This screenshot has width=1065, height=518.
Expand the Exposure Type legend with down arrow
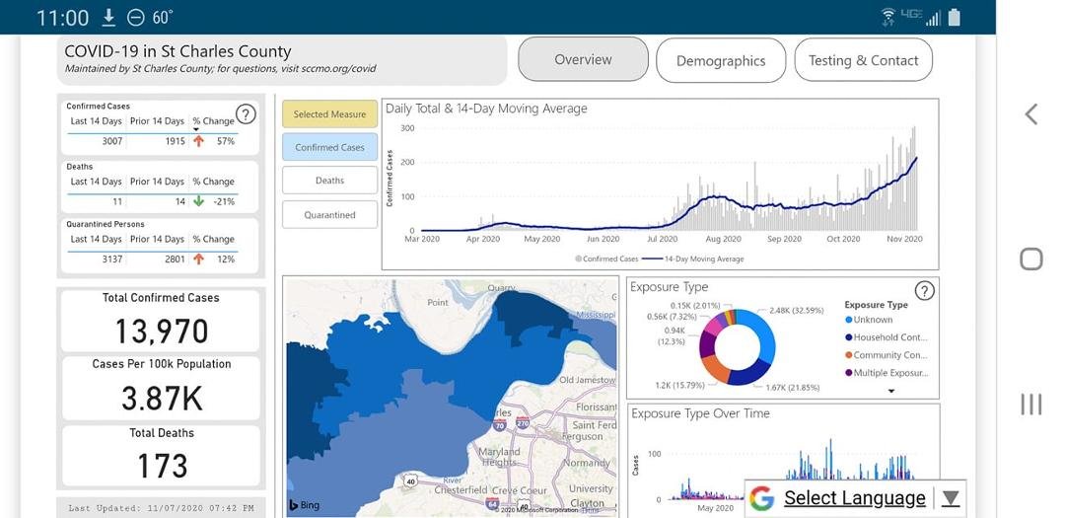pyautogui.click(x=891, y=391)
